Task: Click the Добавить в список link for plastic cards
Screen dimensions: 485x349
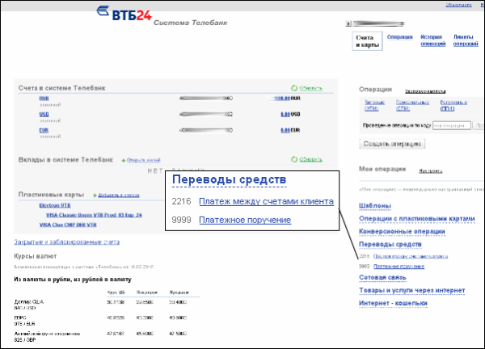Action: (119, 196)
